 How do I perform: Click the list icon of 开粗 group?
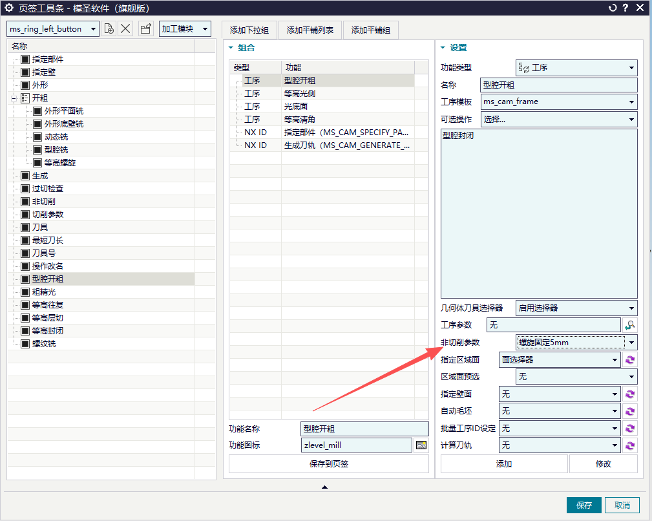click(x=25, y=98)
